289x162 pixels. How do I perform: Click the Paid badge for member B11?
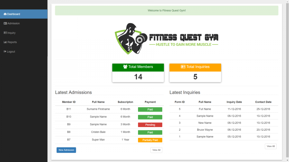pyautogui.click(x=150, y=109)
